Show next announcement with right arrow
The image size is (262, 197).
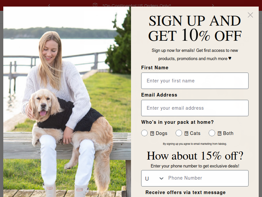(x=213, y=6)
